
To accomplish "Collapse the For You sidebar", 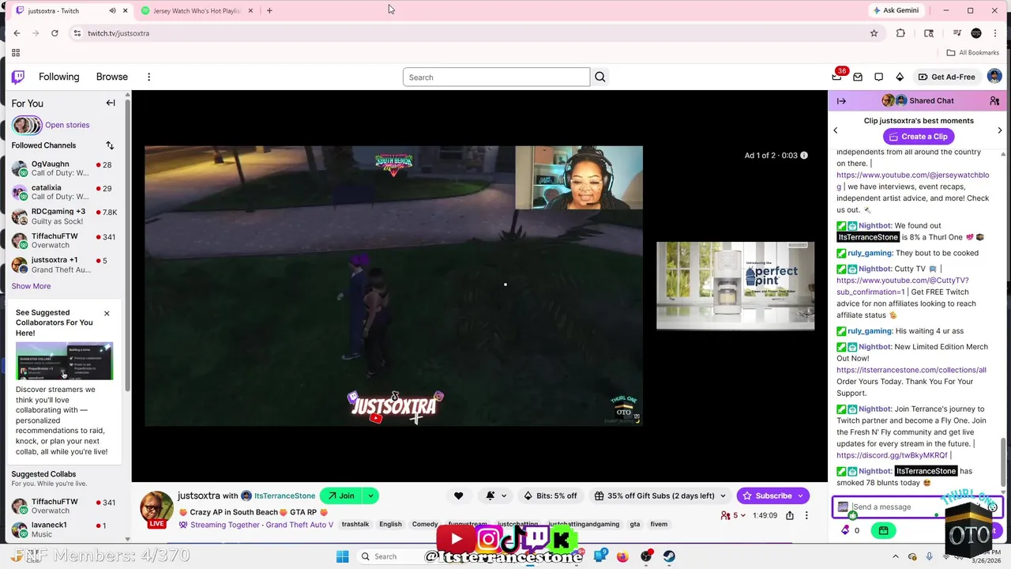I will (x=111, y=103).
